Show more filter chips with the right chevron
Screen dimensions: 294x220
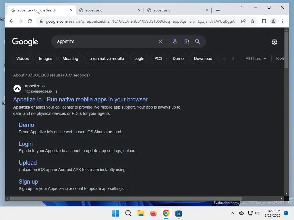[x=233, y=58]
